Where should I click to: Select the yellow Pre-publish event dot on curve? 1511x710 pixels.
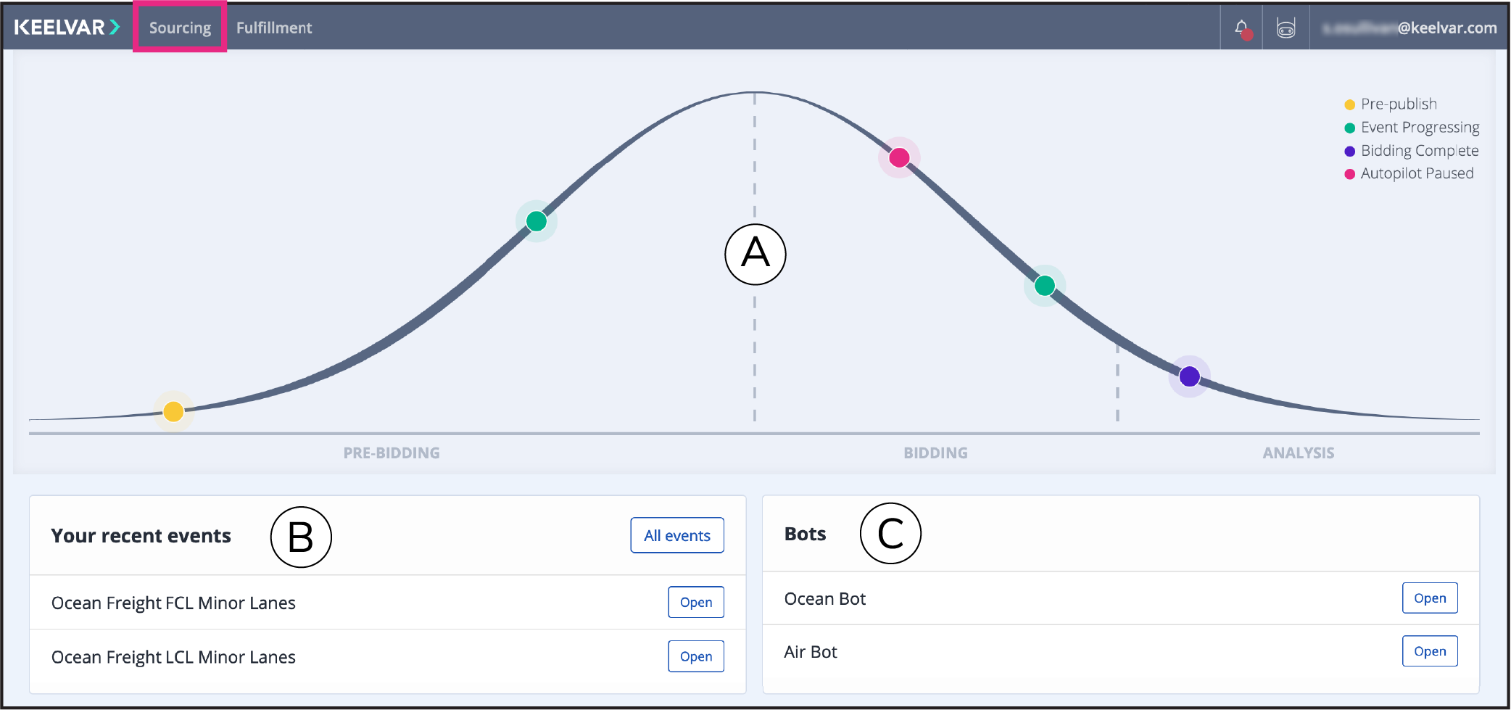(x=173, y=412)
